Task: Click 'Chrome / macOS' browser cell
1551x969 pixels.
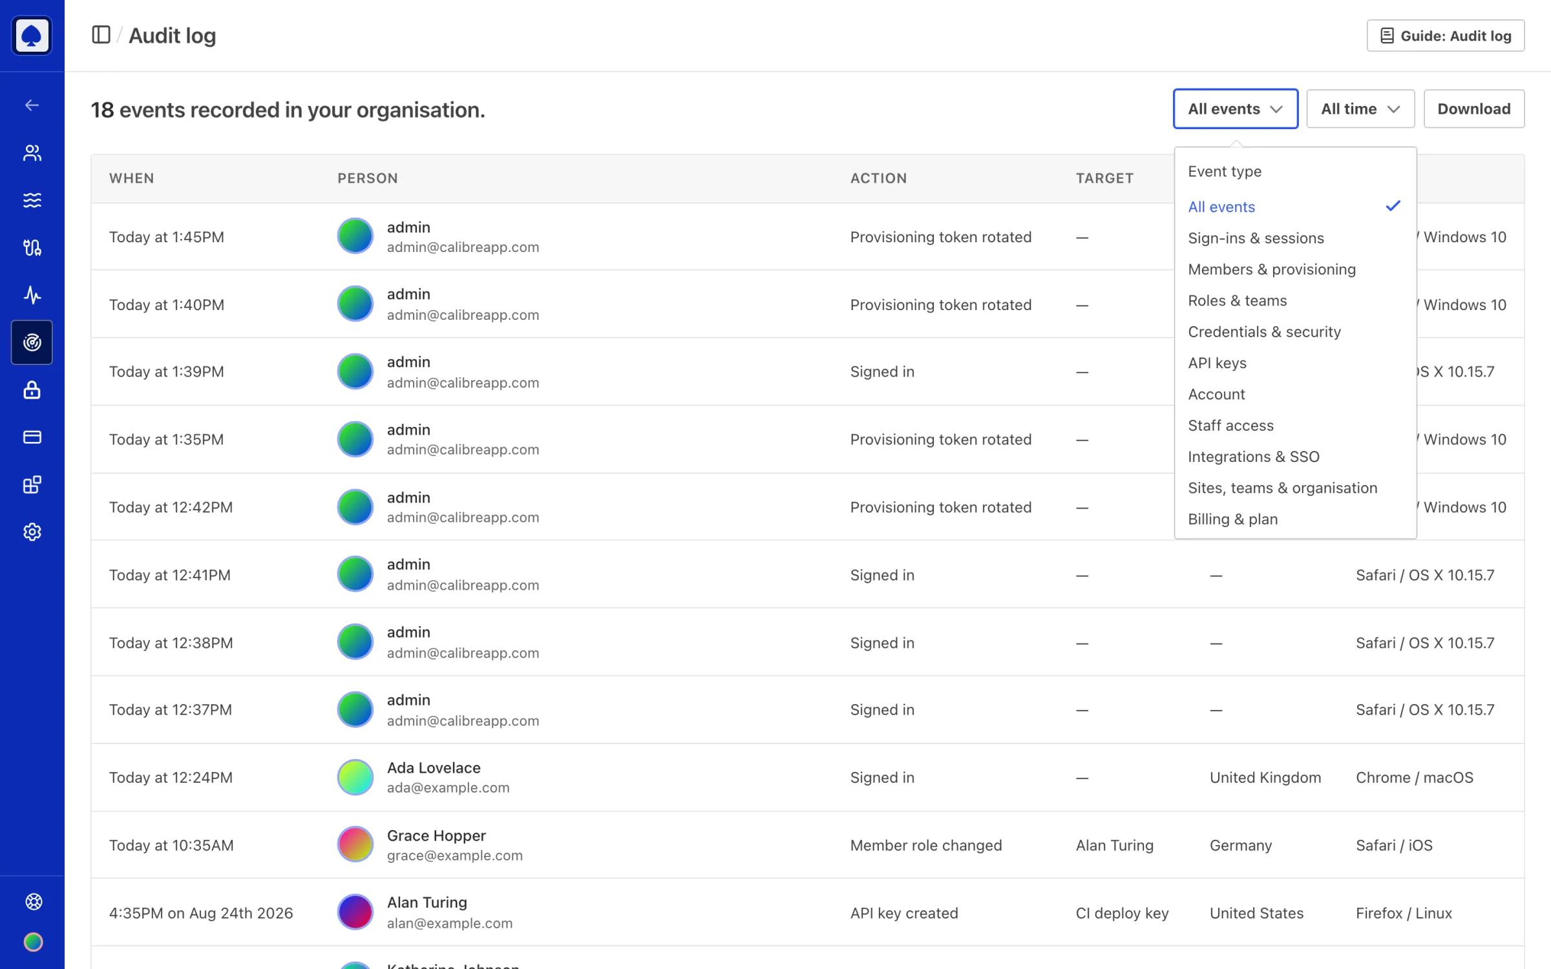Action: (x=1414, y=777)
